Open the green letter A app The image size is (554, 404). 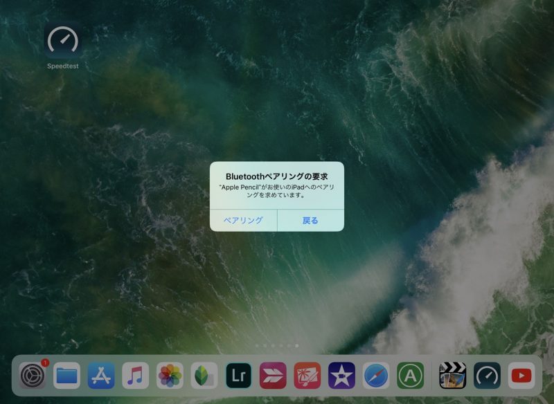click(x=410, y=376)
